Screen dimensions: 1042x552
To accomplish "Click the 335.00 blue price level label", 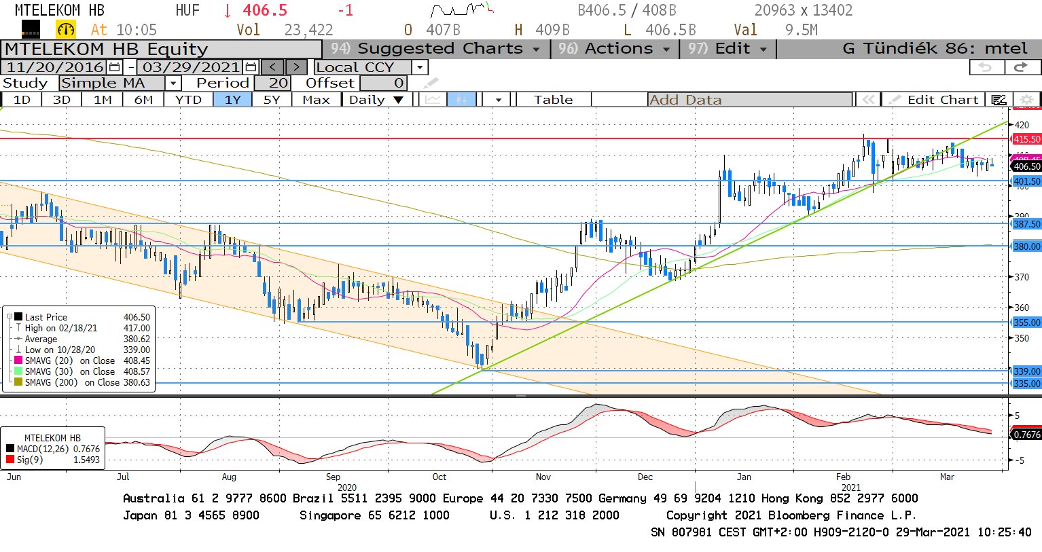I will coord(1026,384).
